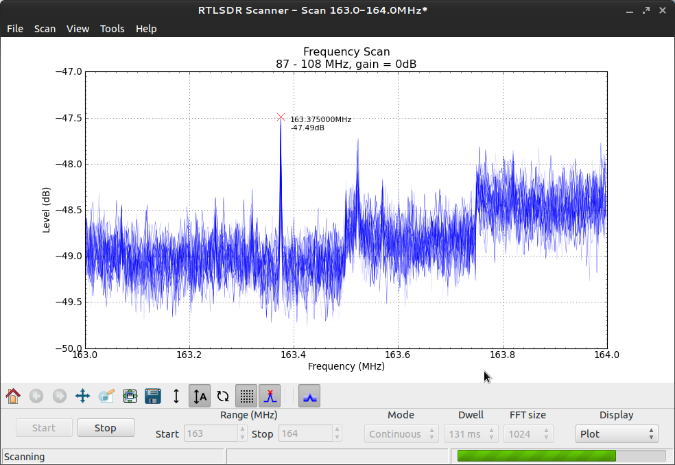
Task: Click the circular arrows refresh icon
Action: click(223, 396)
